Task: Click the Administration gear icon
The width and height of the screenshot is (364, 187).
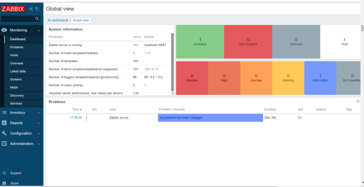Action: click(4, 144)
